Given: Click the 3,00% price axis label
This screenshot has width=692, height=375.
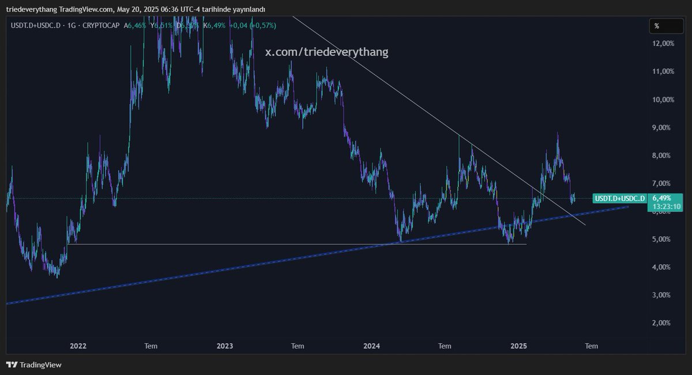Looking at the screenshot, I should click(663, 295).
